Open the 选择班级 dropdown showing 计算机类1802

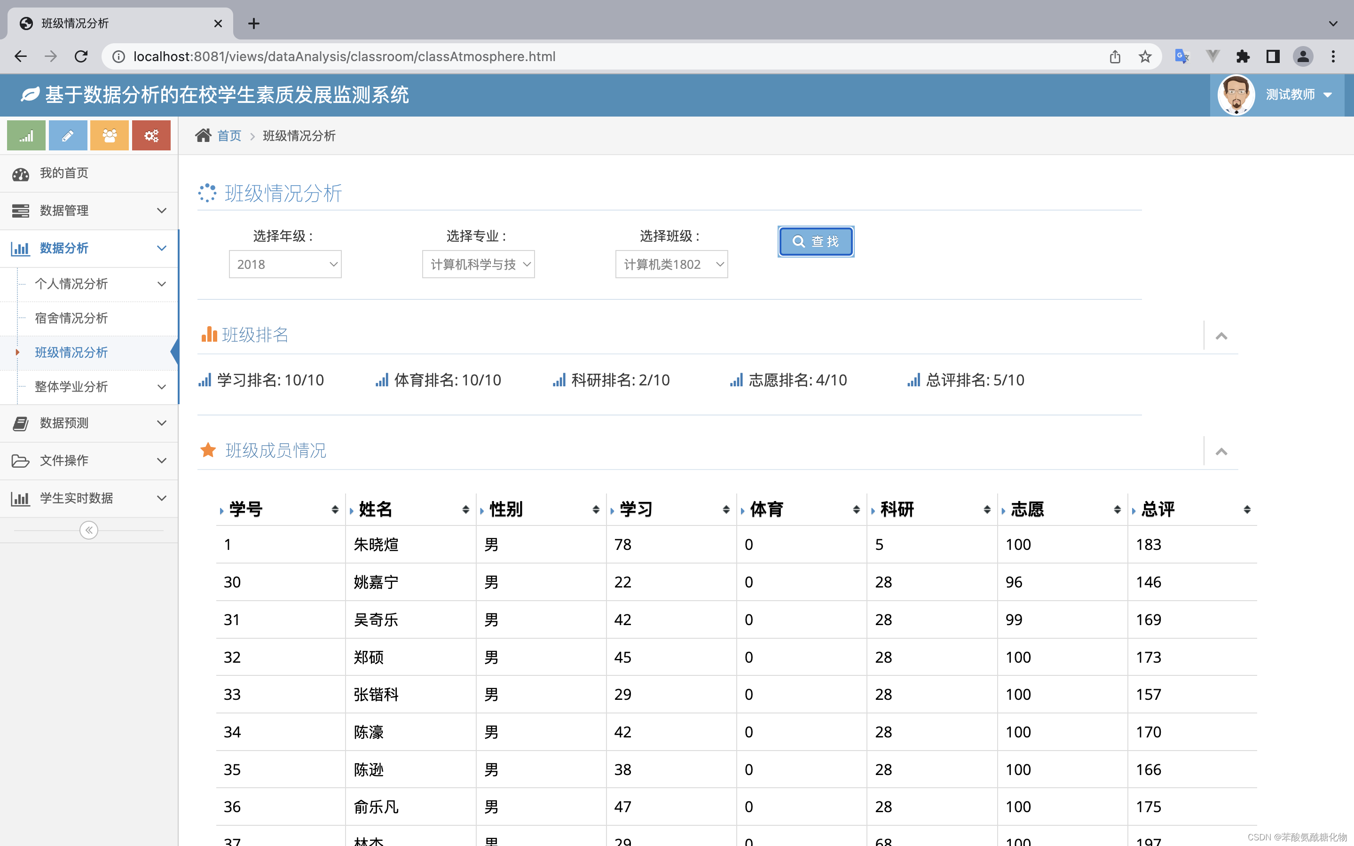coord(671,264)
